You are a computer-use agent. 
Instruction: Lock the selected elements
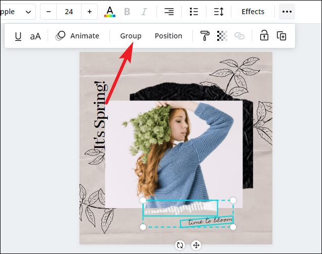tap(264, 36)
